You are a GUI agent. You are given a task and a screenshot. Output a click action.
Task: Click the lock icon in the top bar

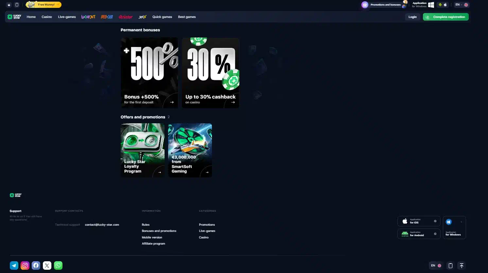pyautogui.click(x=9, y=5)
